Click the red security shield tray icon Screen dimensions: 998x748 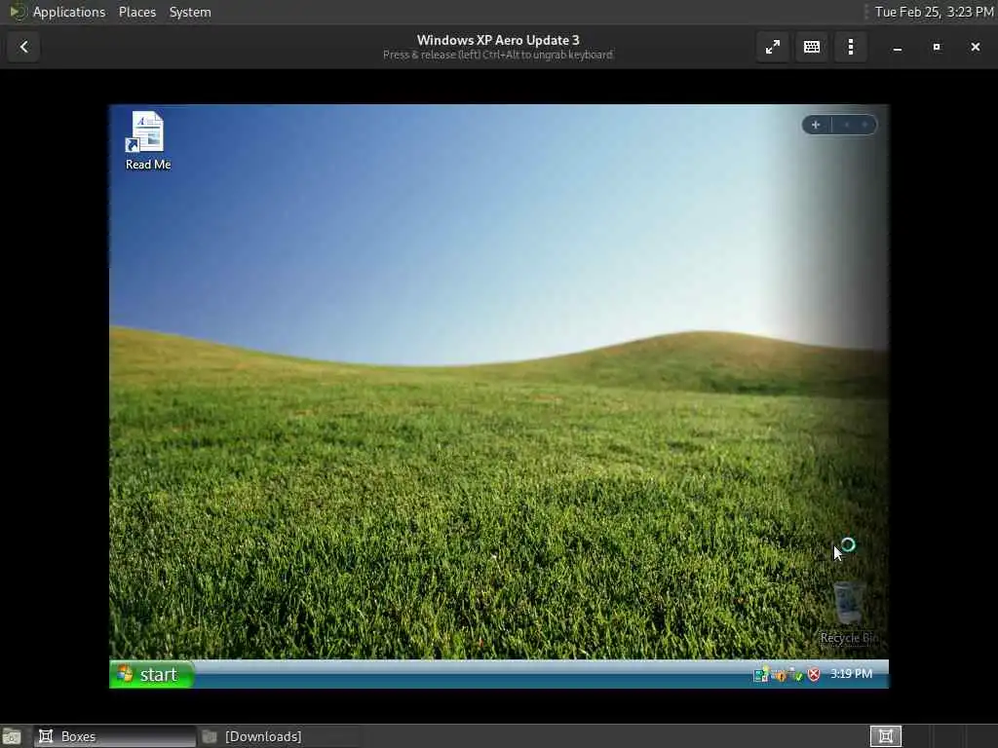pos(814,675)
